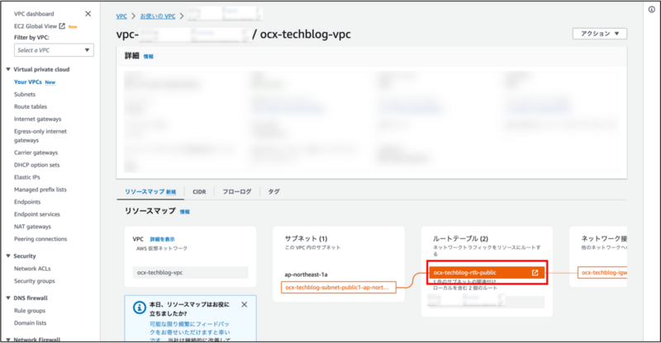Open Carrier gateways in the sidebar

pyautogui.click(x=36, y=153)
